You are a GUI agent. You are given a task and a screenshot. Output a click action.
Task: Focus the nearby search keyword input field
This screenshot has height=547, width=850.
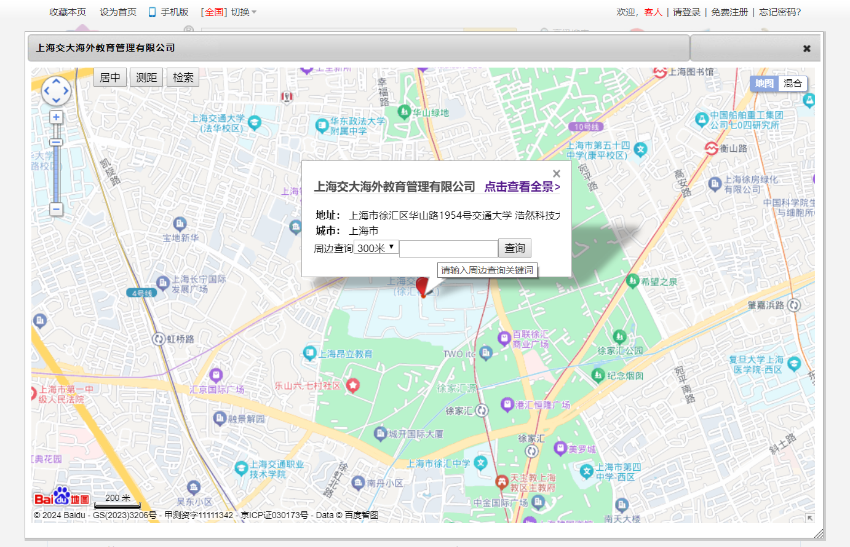(448, 248)
